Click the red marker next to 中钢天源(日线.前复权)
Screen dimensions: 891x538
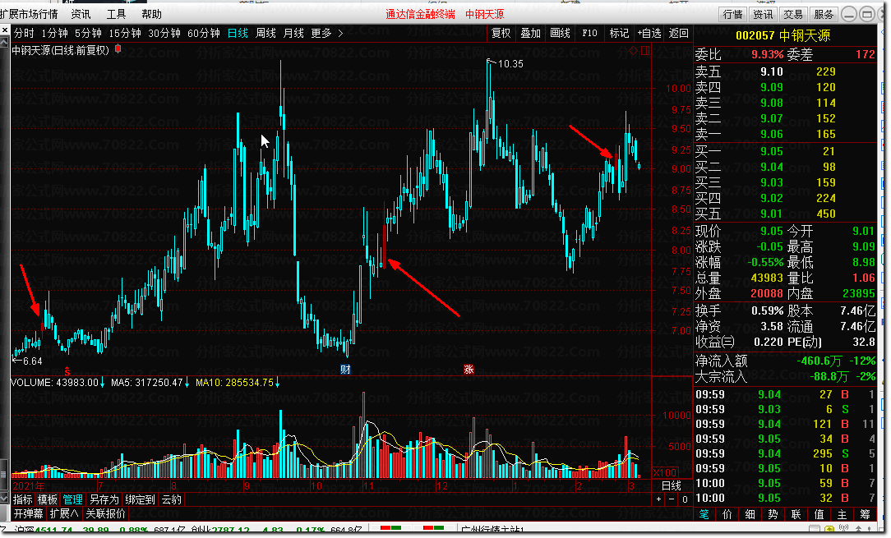click(118, 49)
